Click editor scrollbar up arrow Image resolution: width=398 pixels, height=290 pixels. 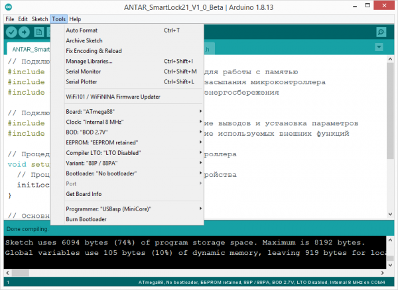pyautogui.click(x=390, y=60)
